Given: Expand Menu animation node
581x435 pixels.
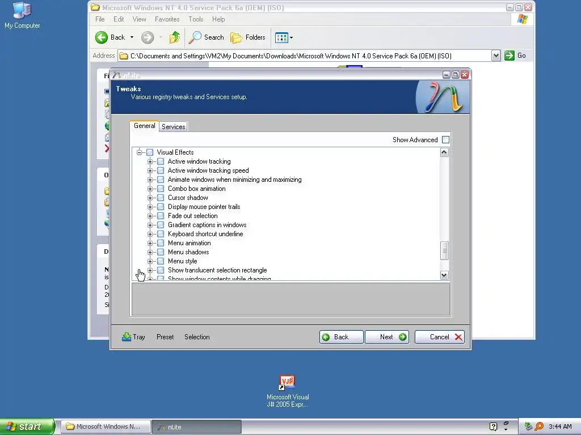Looking at the screenshot, I should point(150,243).
